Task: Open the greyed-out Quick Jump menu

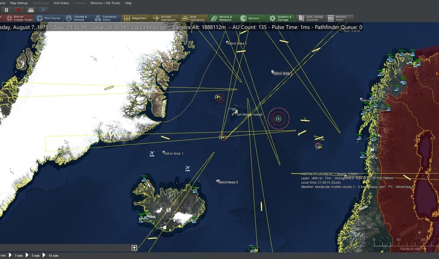Action: coord(41,3)
